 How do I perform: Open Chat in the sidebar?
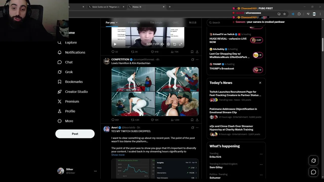click(65, 62)
